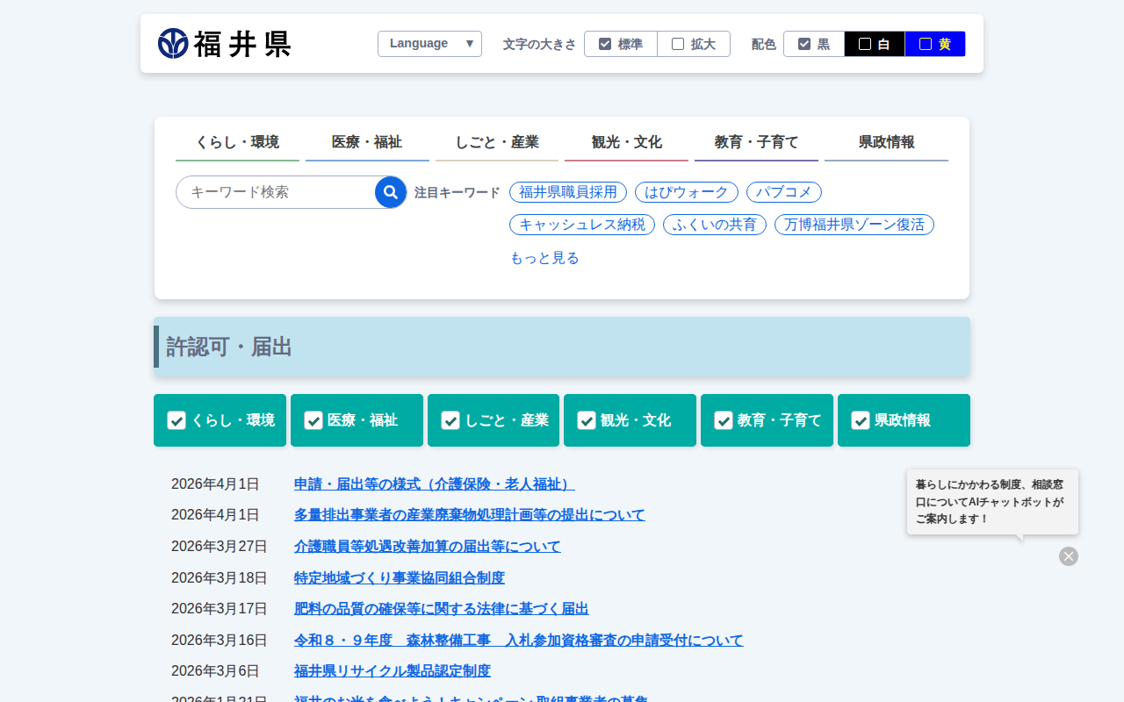The height and width of the screenshot is (702, 1124).
Task: Click the キーワード検索 input field
Action: (x=275, y=192)
